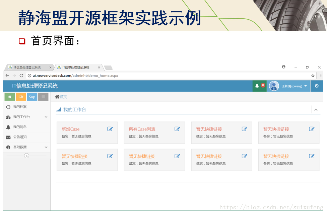This screenshot has height=214, width=327.
Task: Collapse the sidebar using the « toggle
Action: [26, 156]
